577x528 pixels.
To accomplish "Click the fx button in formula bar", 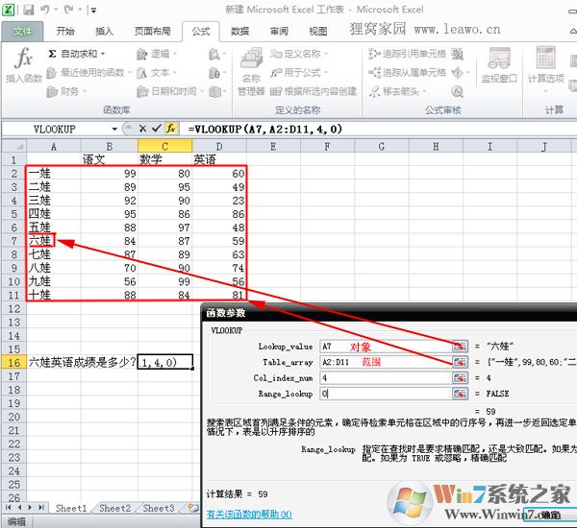I will pos(171,128).
